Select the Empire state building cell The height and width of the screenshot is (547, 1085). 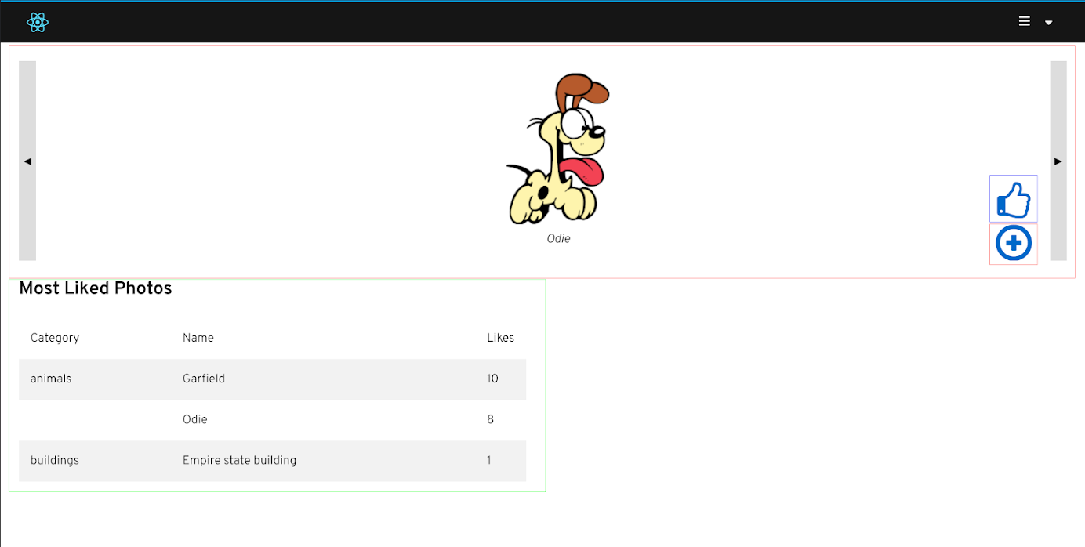tap(239, 460)
